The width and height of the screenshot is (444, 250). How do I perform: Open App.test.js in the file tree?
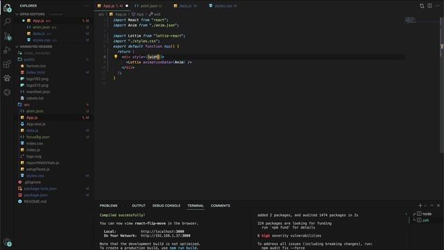click(x=35, y=124)
